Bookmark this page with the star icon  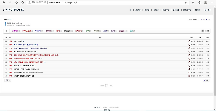[x=186, y=3]
